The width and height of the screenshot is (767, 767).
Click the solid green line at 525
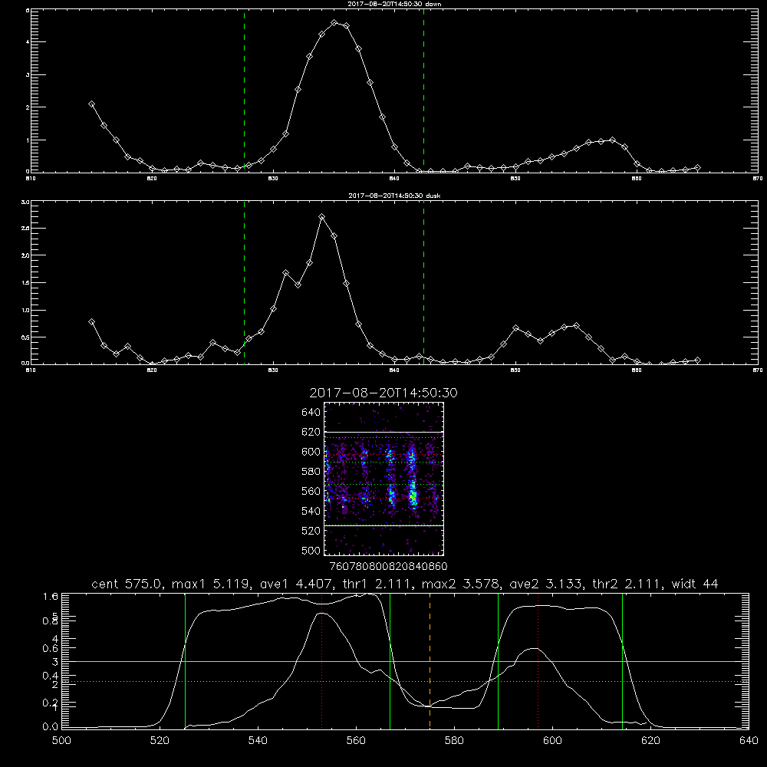point(185,661)
